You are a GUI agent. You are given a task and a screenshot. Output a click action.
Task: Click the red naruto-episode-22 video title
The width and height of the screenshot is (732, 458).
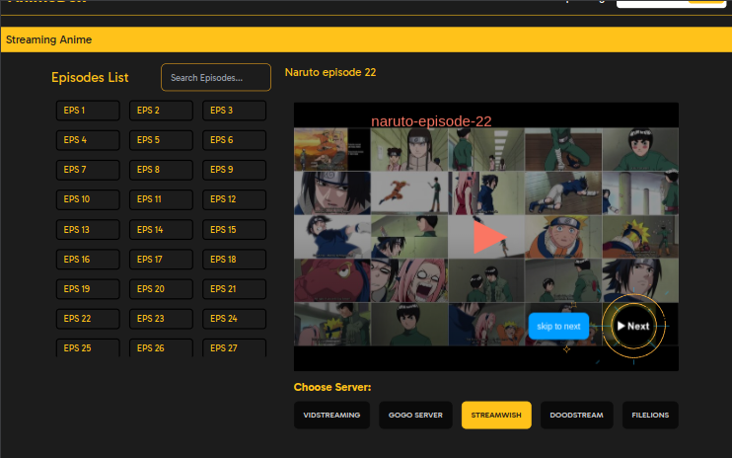pos(431,121)
